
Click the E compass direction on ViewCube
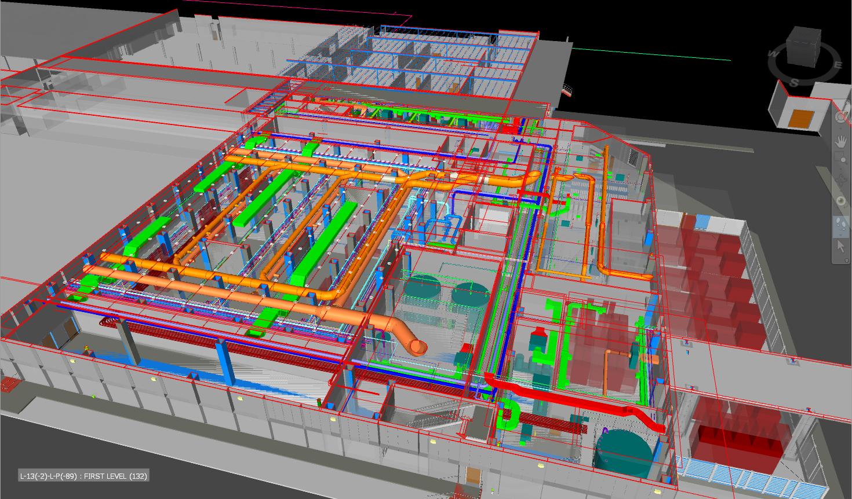[838, 65]
